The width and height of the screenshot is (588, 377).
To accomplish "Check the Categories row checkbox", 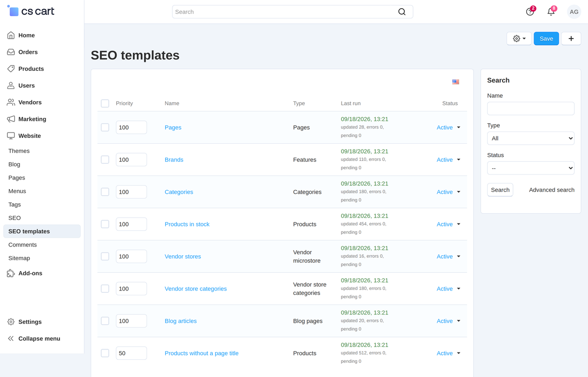I will coord(105,192).
